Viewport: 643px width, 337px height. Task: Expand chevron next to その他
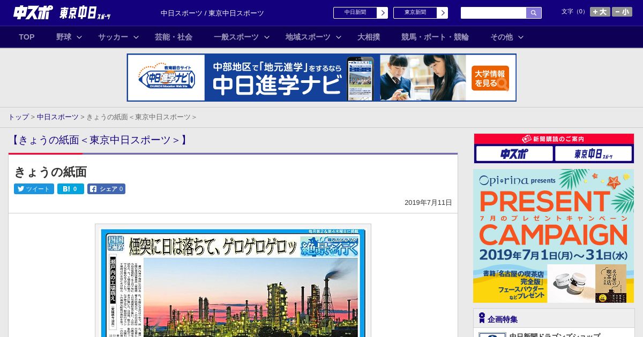tap(521, 37)
